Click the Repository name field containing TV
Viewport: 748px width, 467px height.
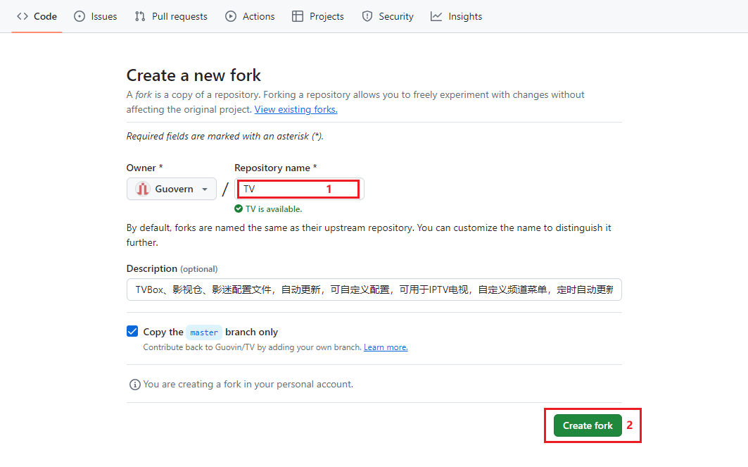(x=299, y=189)
